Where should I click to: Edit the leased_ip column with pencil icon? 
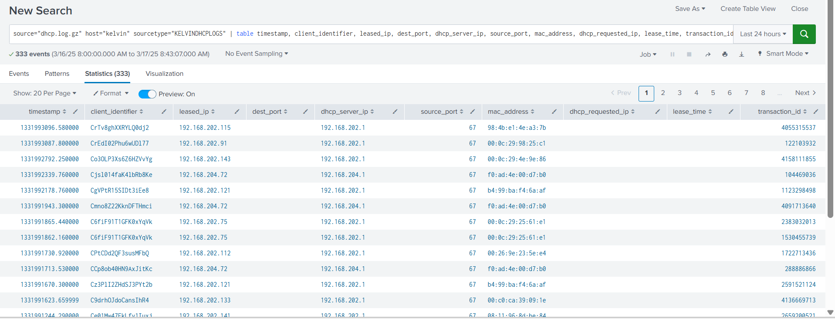(x=237, y=112)
